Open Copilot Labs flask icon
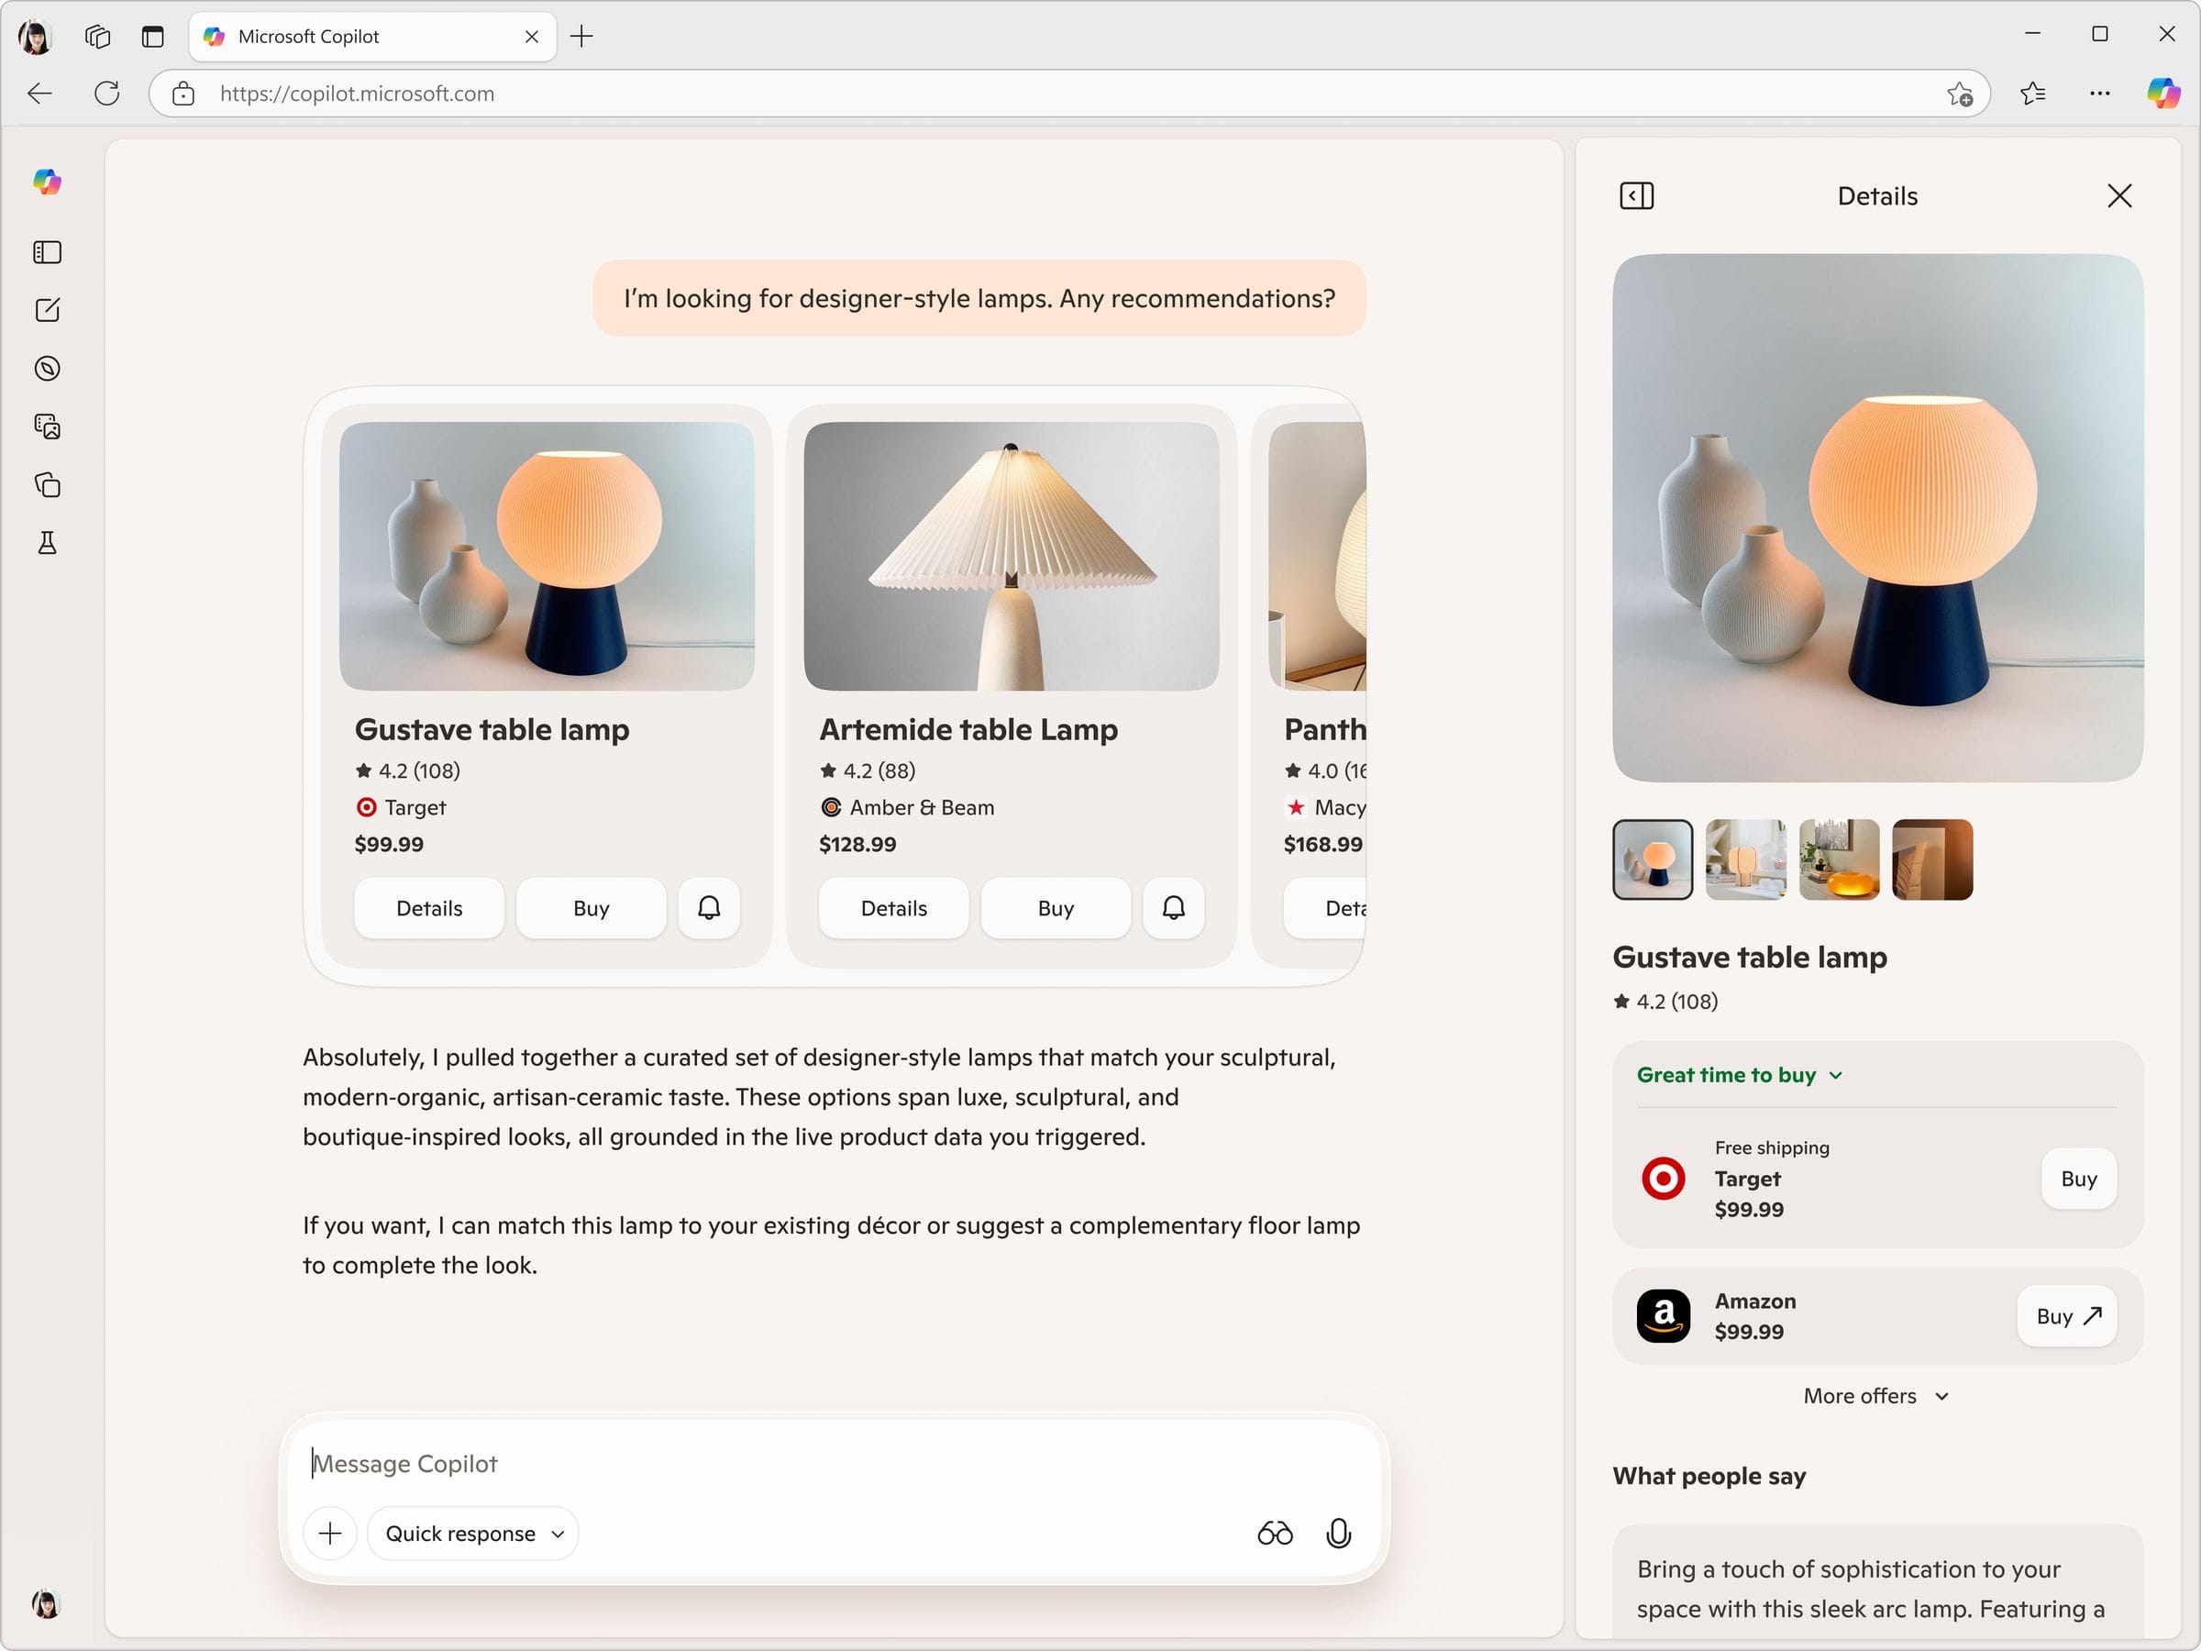This screenshot has height=1651, width=2201. tap(47, 543)
